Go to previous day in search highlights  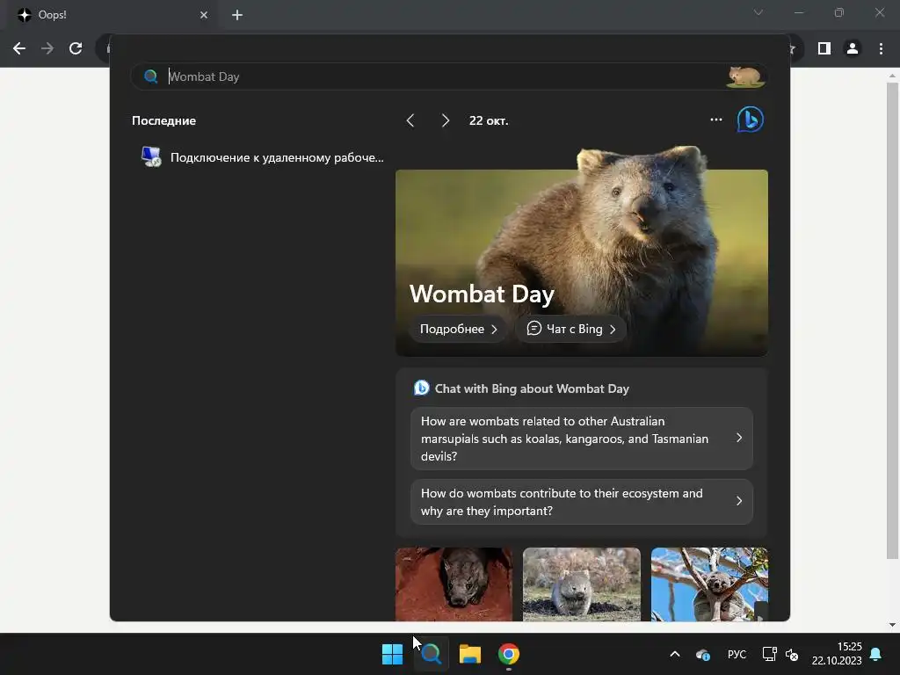pos(410,120)
